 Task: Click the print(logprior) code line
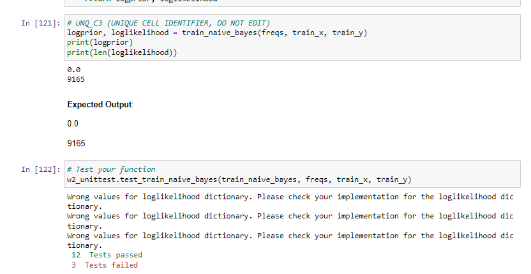[x=100, y=42]
